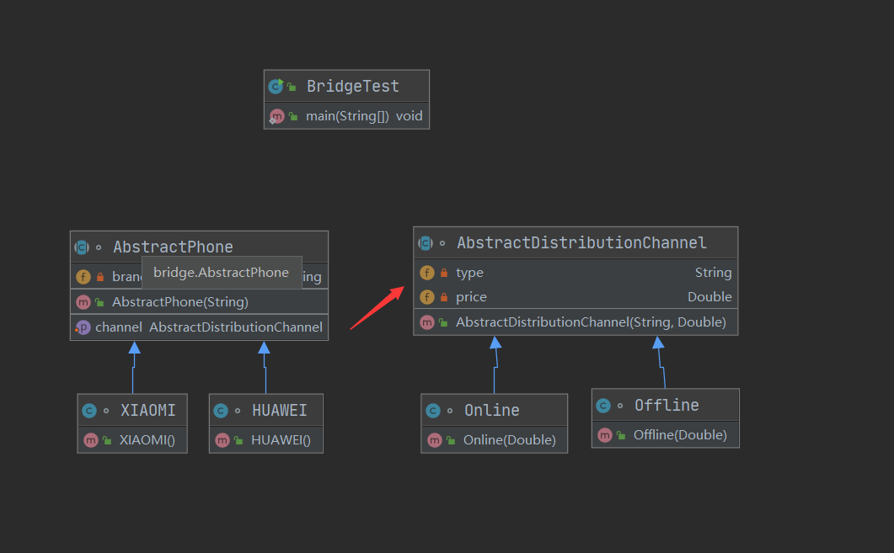Select the price field icon
The height and width of the screenshot is (553, 894).
(x=427, y=297)
